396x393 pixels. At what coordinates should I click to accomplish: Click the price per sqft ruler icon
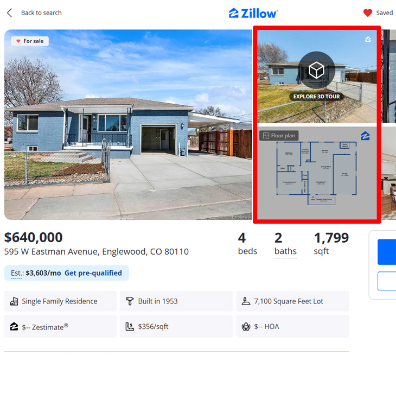click(x=130, y=327)
